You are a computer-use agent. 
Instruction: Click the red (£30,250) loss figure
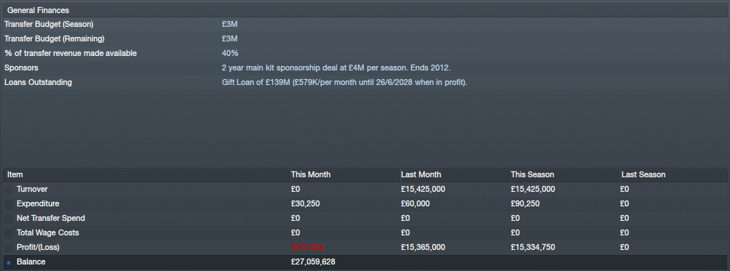point(308,247)
